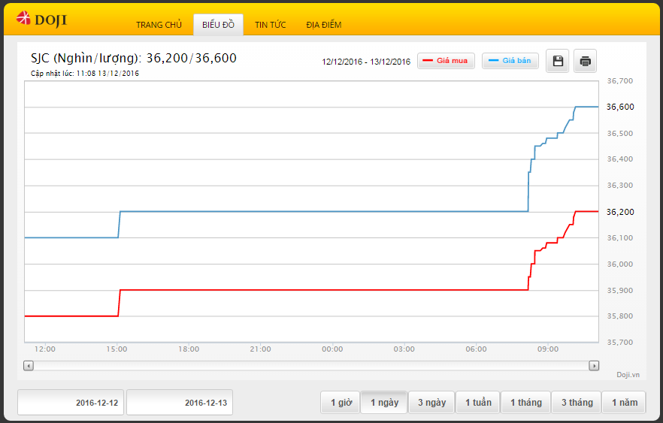Image resolution: width=663 pixels, height=423 pixels.
Task: Click the 36,200 y-axis label
Action: [620, 212]
